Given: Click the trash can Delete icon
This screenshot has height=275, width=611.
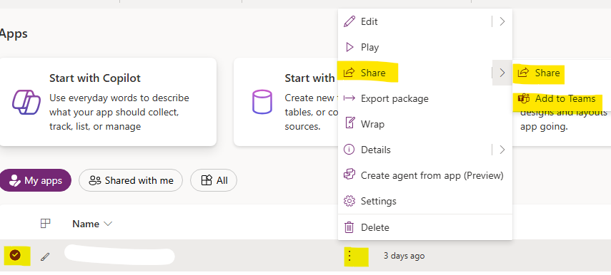Looking at the screenshot, I should (x=349, y=227).
